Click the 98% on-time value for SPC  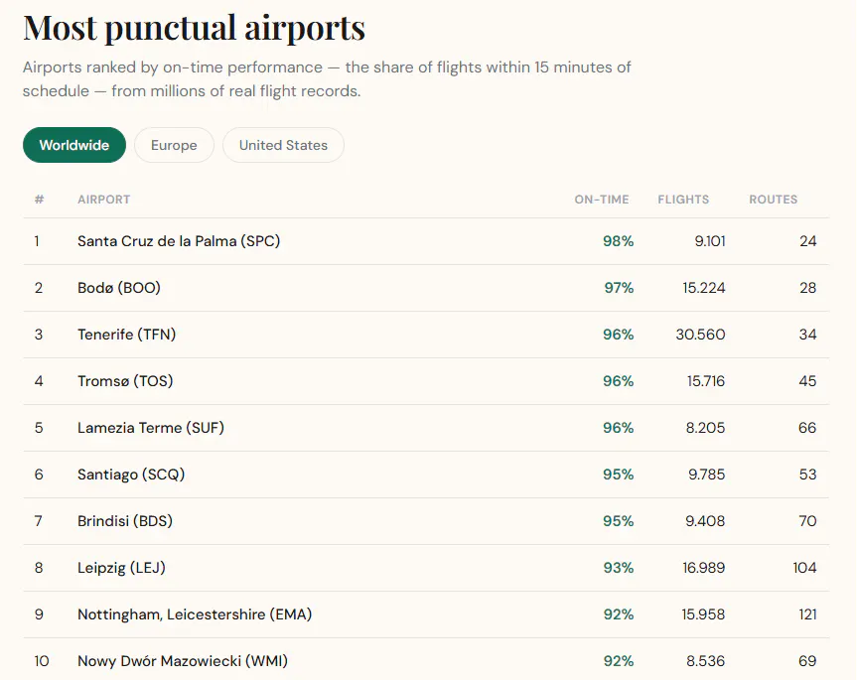coord(618,241)
